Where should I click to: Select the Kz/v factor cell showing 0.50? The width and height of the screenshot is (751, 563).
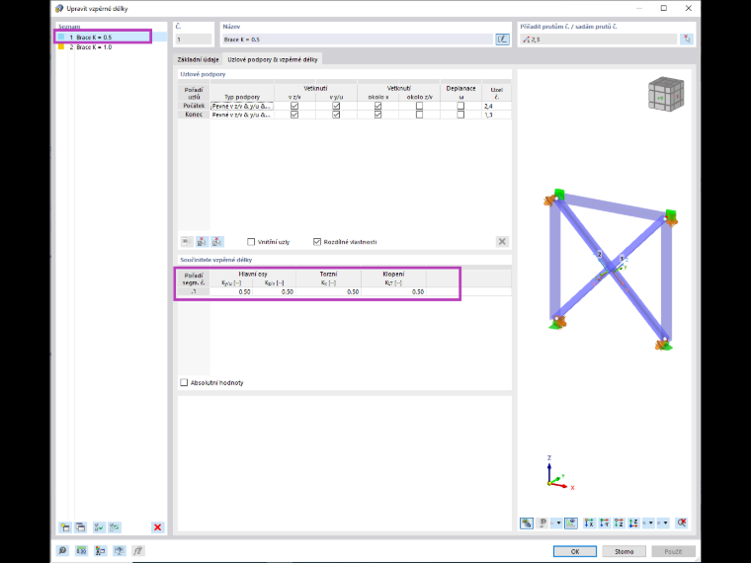[274, 291]
